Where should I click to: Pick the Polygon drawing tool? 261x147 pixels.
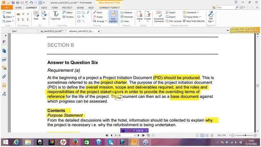tap(79, 21)
